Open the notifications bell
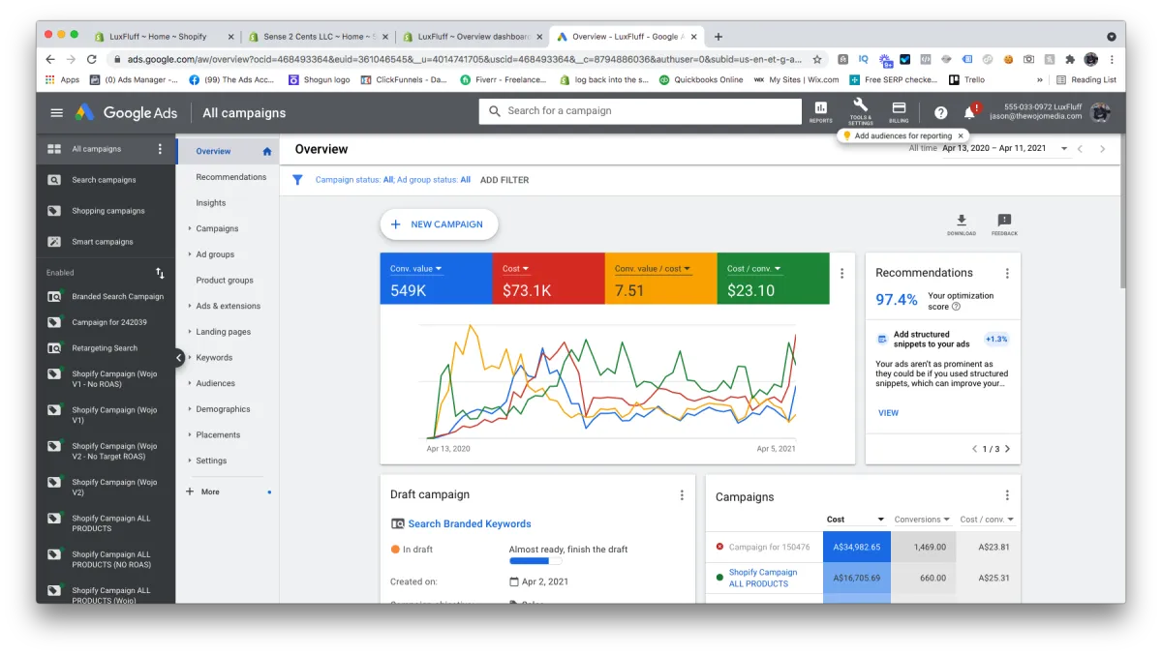Viewport: 1162px width, 655px height. (x=969, y=112)
